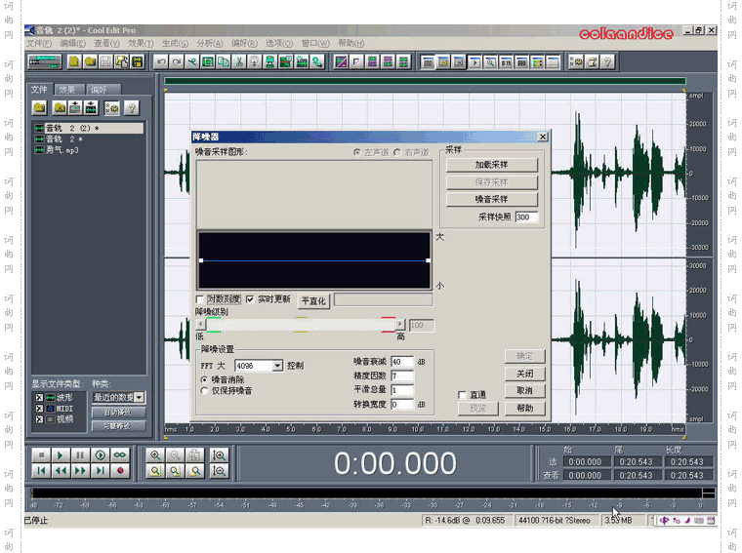Click the 平滑总量 field showing 1

coord(402,390)
